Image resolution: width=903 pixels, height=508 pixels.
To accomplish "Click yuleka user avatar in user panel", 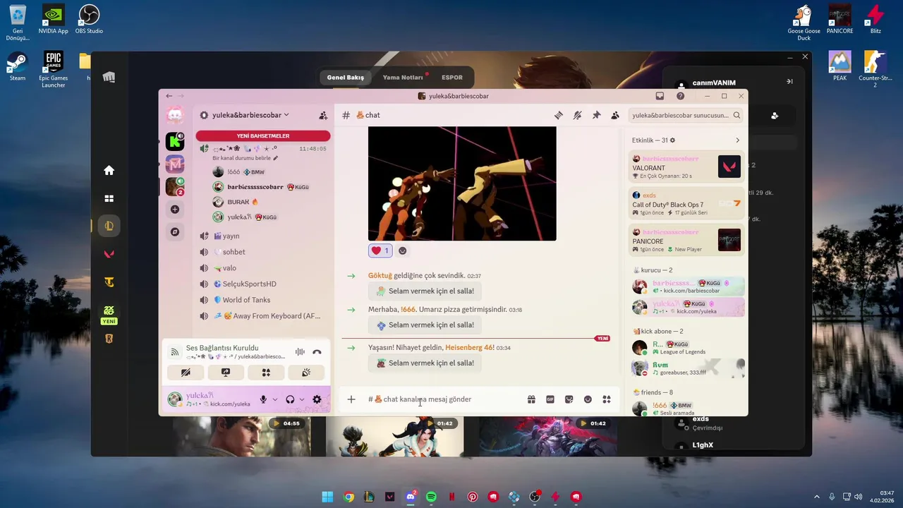I will pos(174,399).
